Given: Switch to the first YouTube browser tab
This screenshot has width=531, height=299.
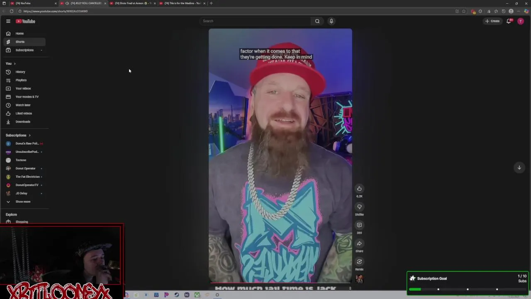Looking at the screenshot, I should tap(33, 3).
